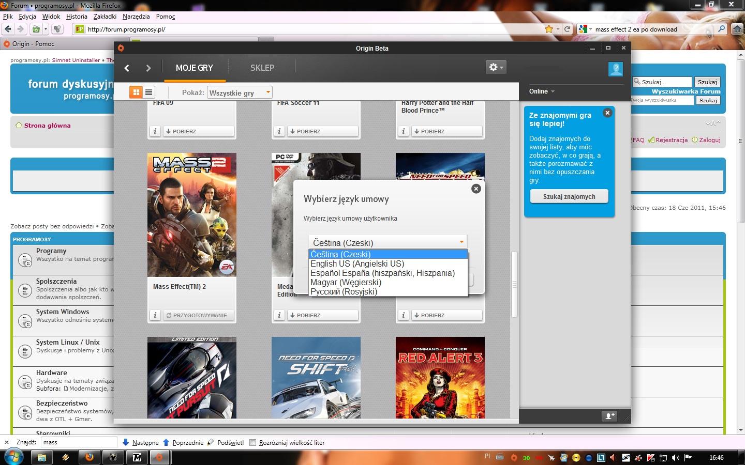The width and height of the screenshot is (745, 465).
Task: Show info for Mass Effect 2
Action: 155,315
